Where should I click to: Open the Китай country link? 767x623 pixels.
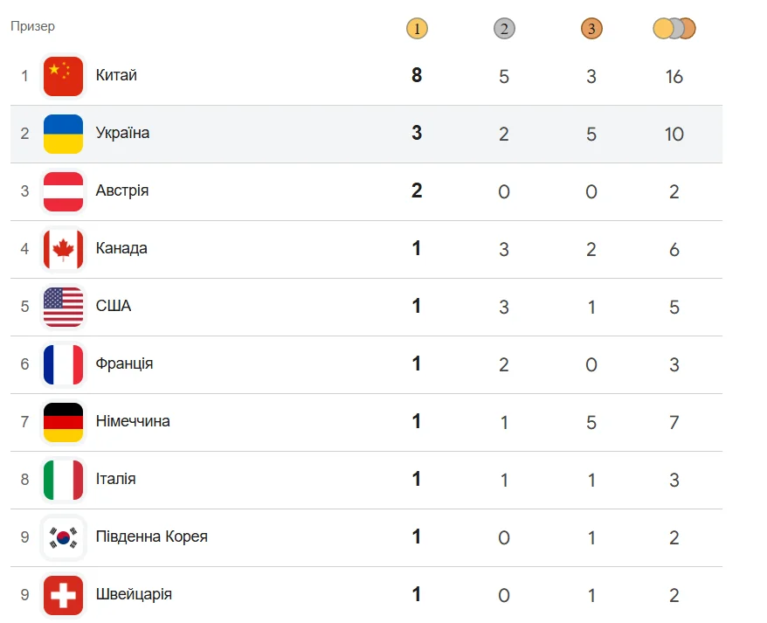[116, 75]
